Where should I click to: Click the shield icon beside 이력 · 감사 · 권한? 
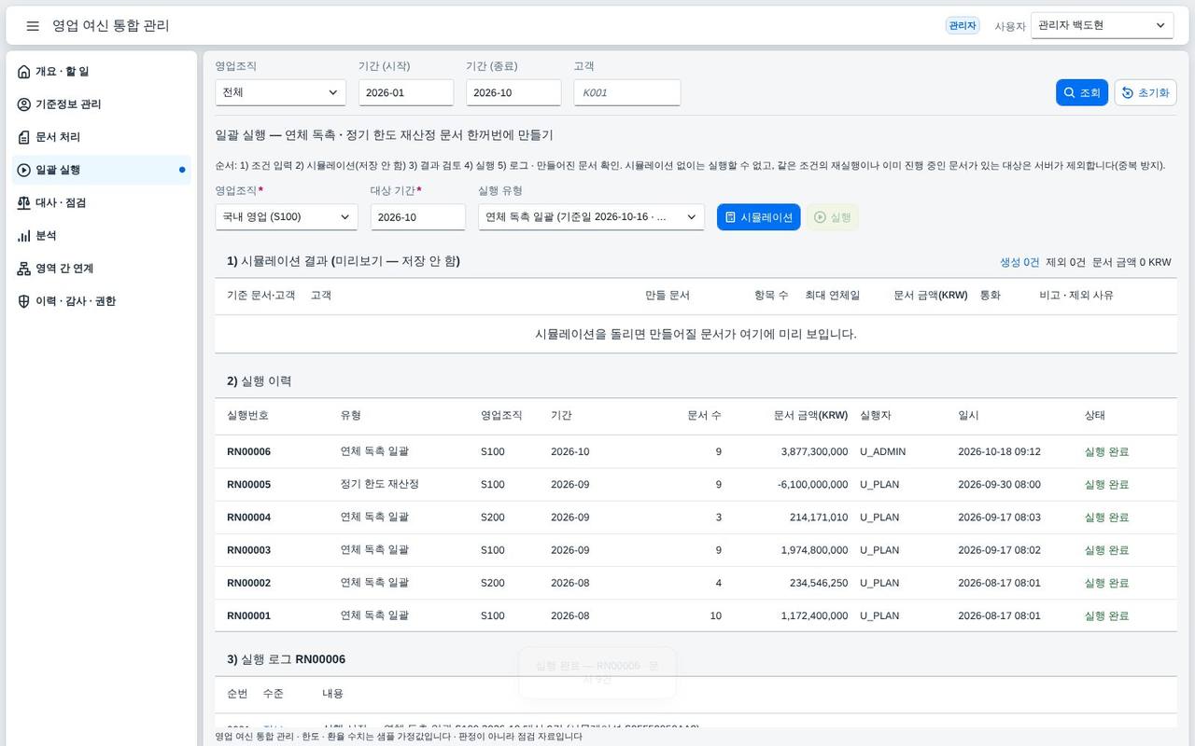pyautogui.click(x=24, y=301)
